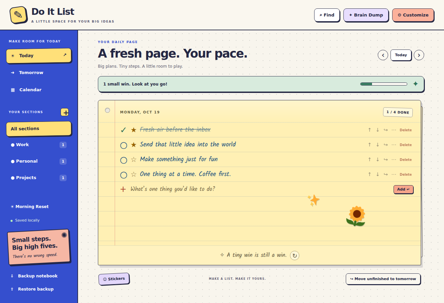Forward 'Send that little idea' task arrow
This screenshot has width=444, height=303.
pos(385,145)
